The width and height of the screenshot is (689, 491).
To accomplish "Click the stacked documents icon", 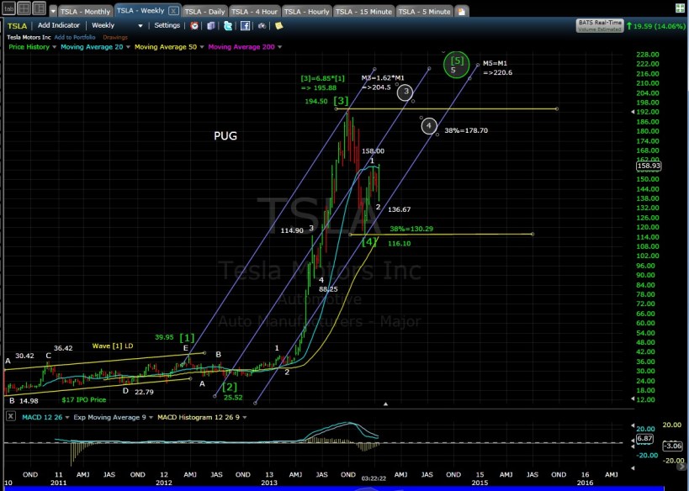I will [x=211, y=26].
